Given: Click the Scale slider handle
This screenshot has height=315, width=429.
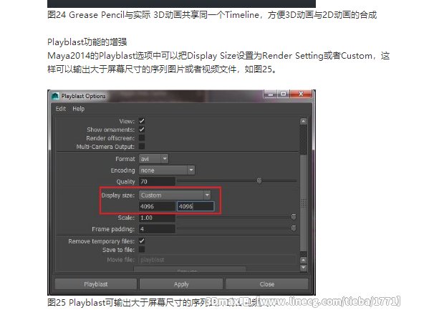Looking at the screenshot, I should (x=294, y=217).
